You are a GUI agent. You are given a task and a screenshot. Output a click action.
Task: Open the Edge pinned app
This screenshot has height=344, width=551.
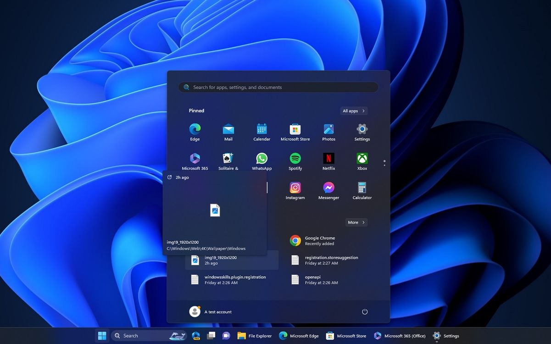click(x=195, y=130)
